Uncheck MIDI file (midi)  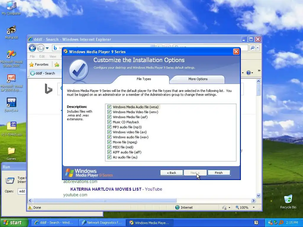109,147
